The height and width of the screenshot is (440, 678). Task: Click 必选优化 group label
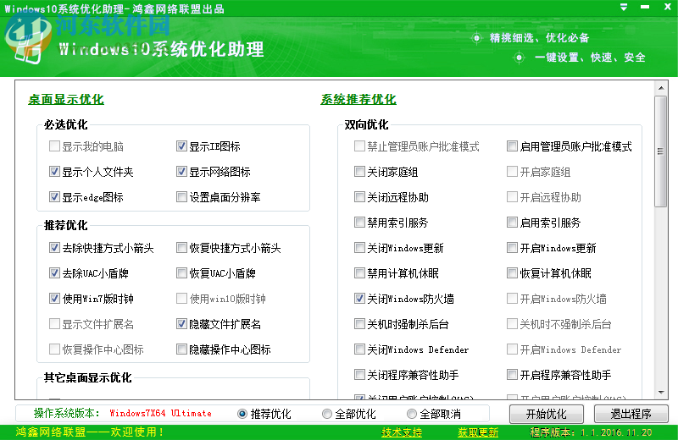coord(66,125)
